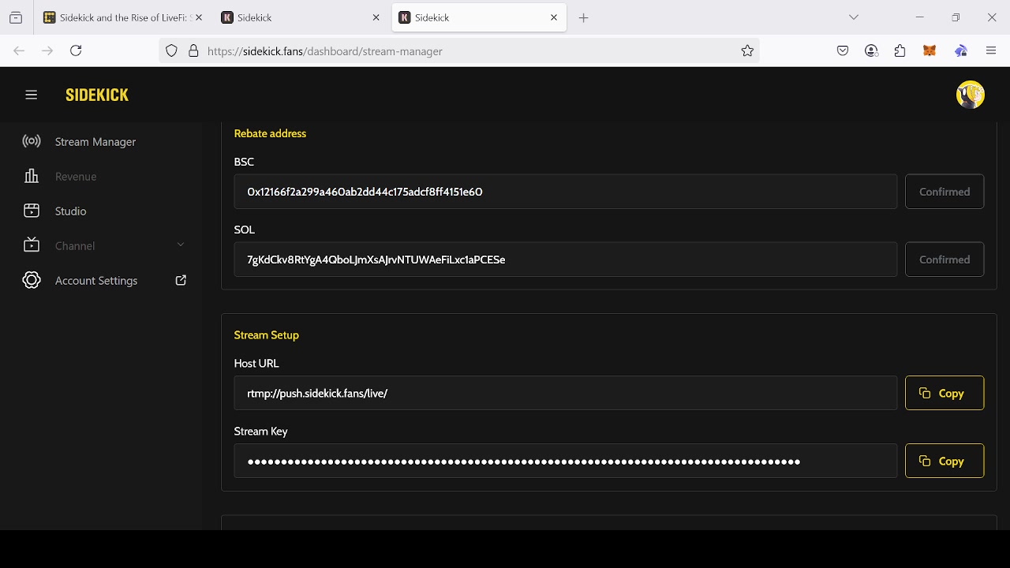
Task: Copy the Host URL
Action: [945, 393]
